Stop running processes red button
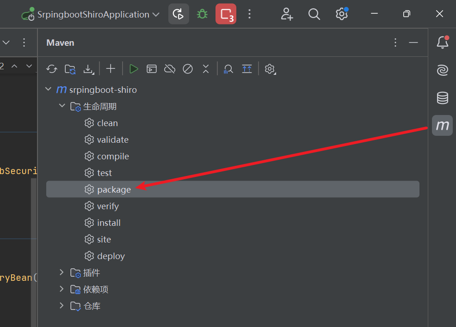This screenshot has width=456, height=327. 226,14
